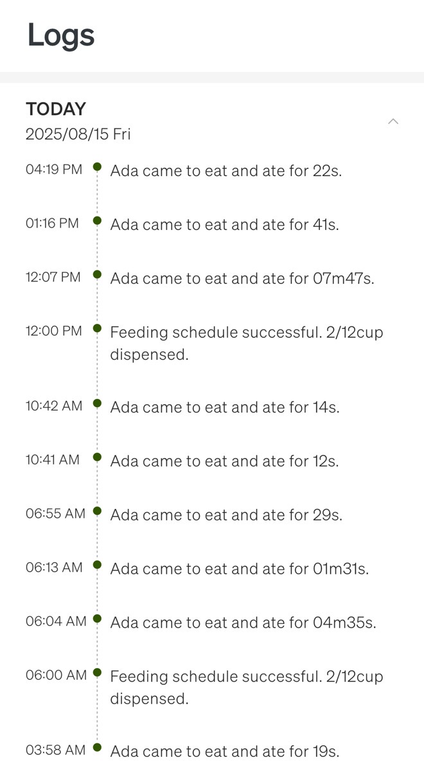The width and height of the screenshot is (424, 771).
Task: Click the green marker next to 12:00 PM feeding event
Action: tap(97, 330)
